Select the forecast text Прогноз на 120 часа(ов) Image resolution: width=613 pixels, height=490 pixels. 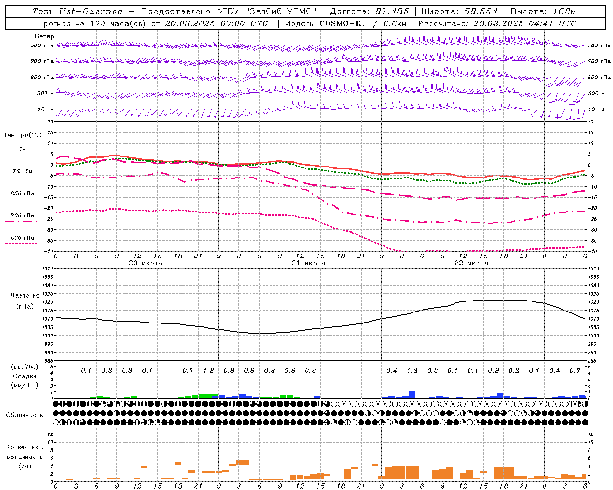tap(91, 23)
